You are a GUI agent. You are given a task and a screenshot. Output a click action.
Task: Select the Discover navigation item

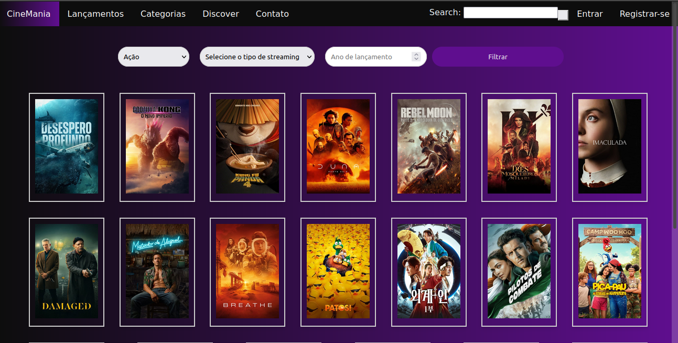pyautogui.click(x=221, y=14)
